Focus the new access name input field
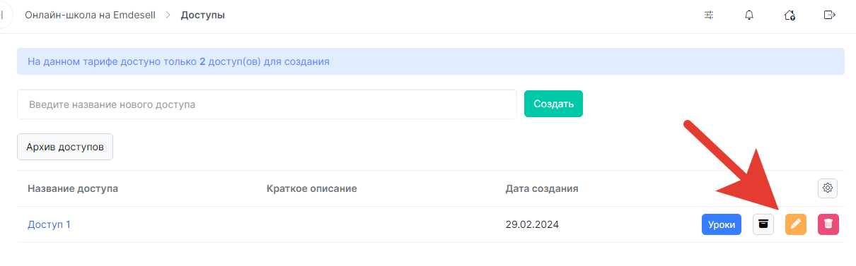856x266 pixels. (x=267, y=104)
